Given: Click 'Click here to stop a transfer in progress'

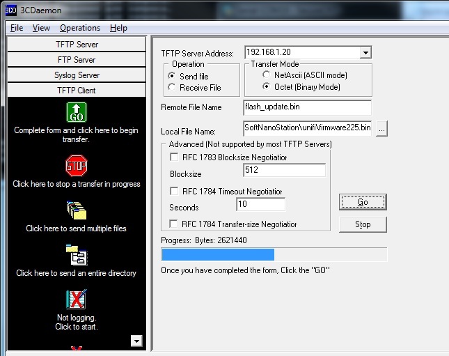Looking at the screenshot, I should click(x=77, y=184).
